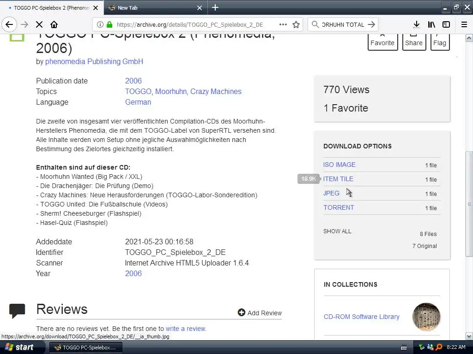Click the 770 Views text

[x=346, y=89]
